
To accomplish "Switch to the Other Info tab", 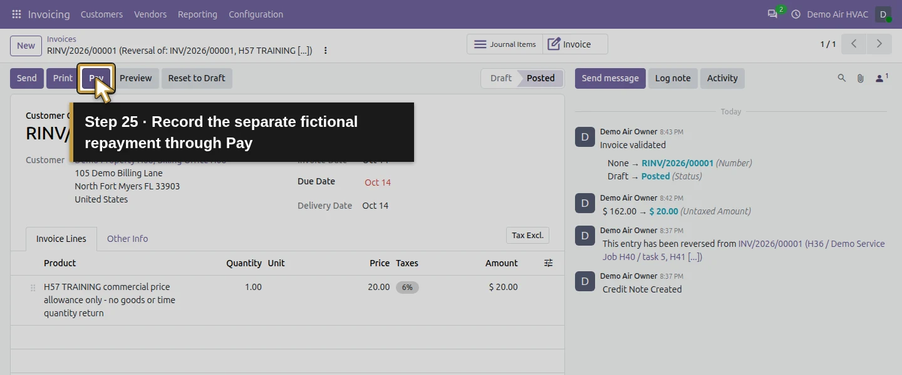I will pyautogui.click(x=127, y=239).
